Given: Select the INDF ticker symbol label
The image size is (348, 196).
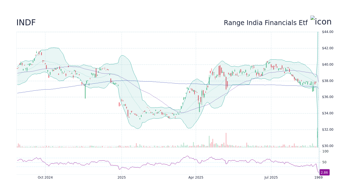Looking at the screenshot, I should click(x=26, y=22).
